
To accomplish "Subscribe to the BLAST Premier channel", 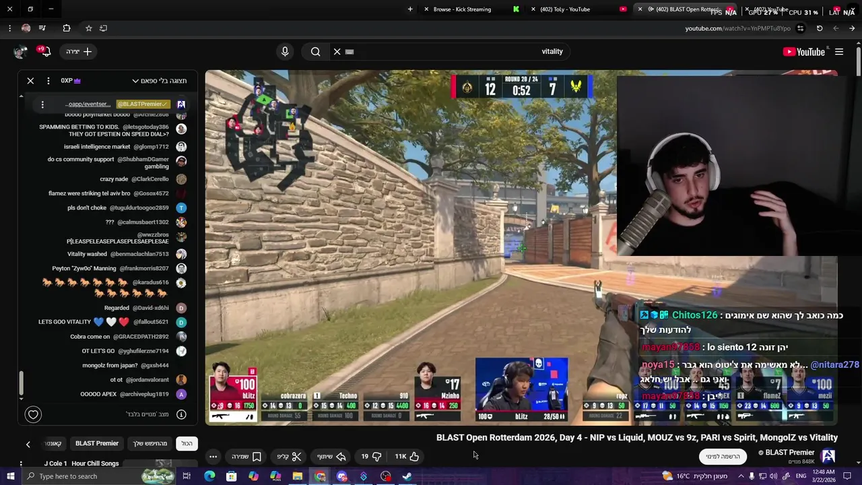I will (723, 456).
